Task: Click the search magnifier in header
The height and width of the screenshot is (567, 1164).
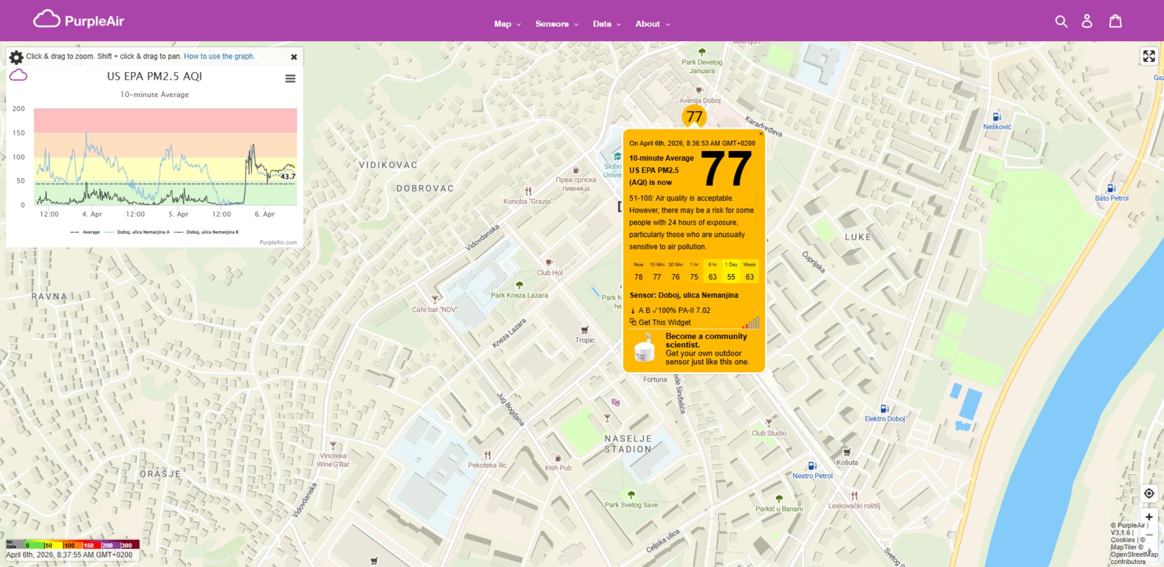Action: tap(1061, 21)
